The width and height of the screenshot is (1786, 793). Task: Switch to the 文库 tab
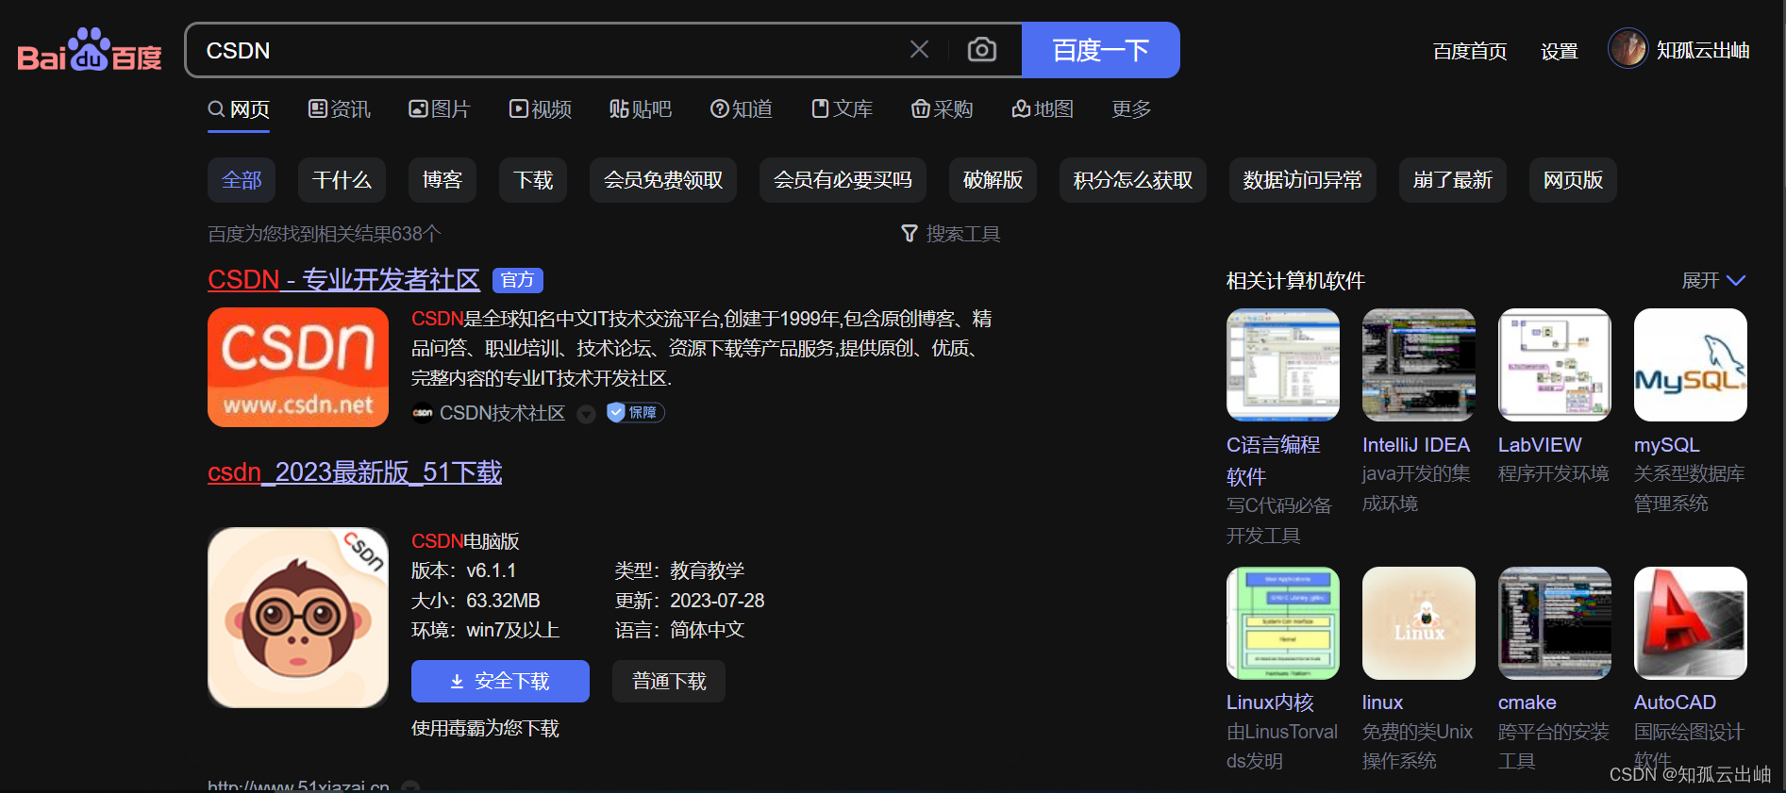click(843, 109)
